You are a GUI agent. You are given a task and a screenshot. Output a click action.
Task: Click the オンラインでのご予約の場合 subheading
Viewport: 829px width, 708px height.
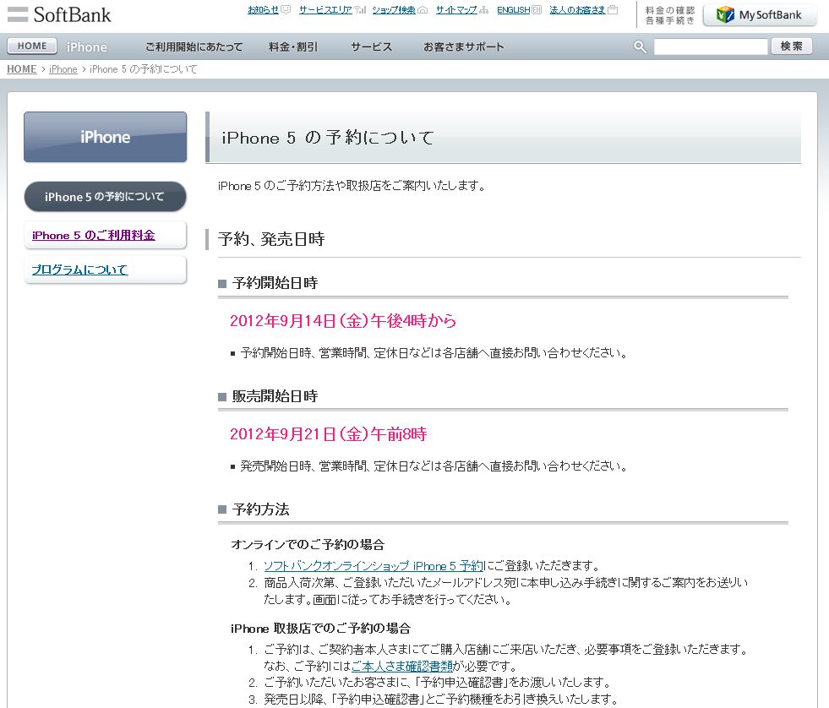click(308, 545)
